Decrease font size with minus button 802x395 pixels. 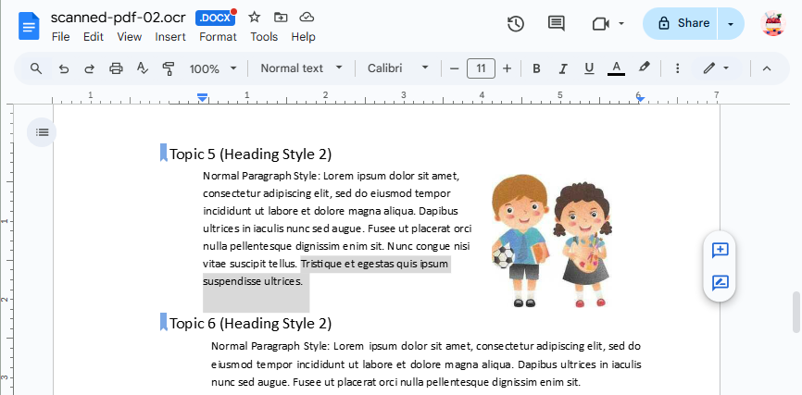(454, 68)
